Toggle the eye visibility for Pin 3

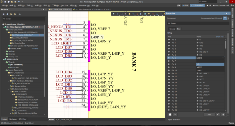[x=169, y=49]
